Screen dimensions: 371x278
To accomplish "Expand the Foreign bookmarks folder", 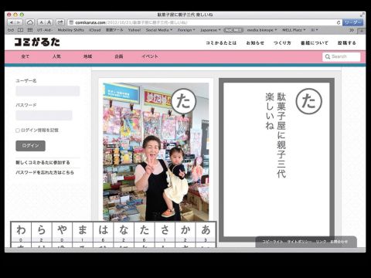I will [186, 30].
